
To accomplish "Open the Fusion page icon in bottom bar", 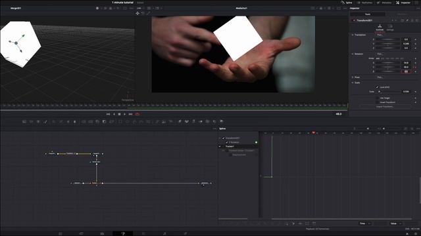I will pyautogui.click(x=123, y=233).
